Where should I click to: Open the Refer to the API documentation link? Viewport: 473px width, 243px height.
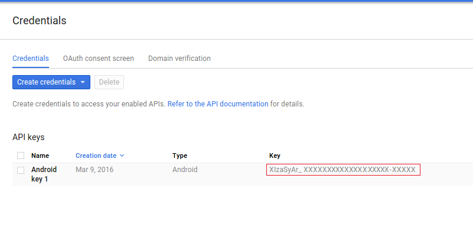(x=218, y=104)
